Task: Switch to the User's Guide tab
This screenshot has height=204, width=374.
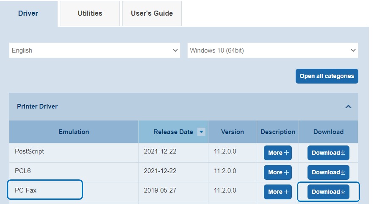Action: pyautogui.click(x=152, y=13)
